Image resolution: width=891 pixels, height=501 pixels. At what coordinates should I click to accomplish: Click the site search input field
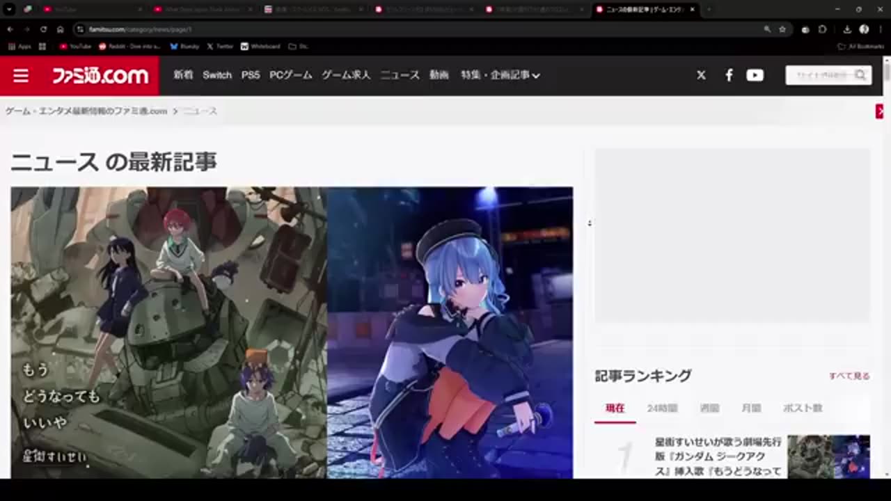pyautogui.click(x=821, y=75)
